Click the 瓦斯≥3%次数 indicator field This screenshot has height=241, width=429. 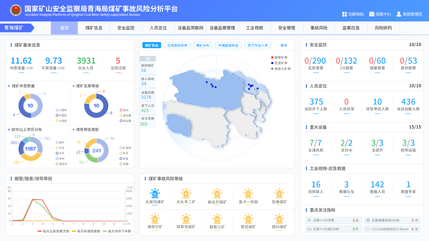(x=334, y=220)
